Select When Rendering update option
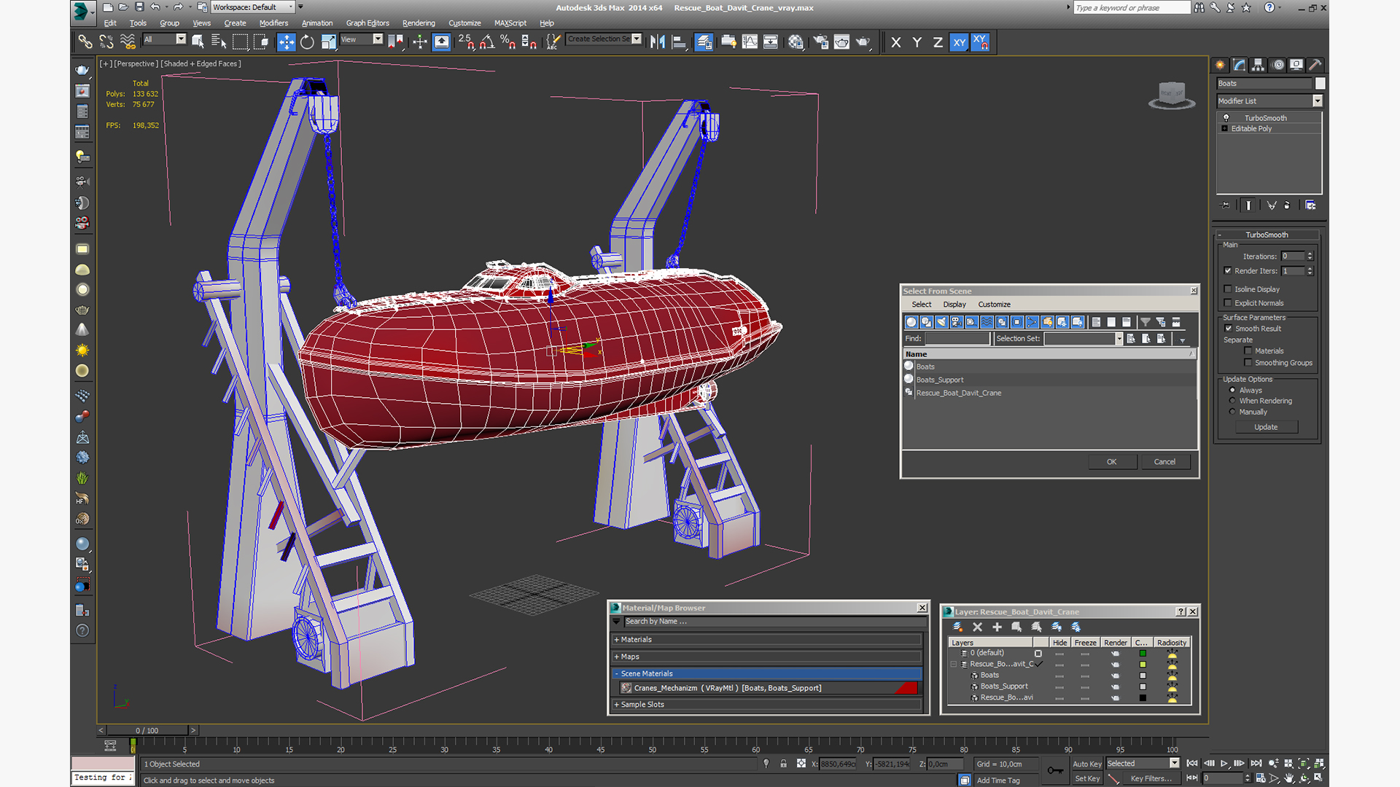Screen dimensions: 1400x787 tap(1232, 401)
